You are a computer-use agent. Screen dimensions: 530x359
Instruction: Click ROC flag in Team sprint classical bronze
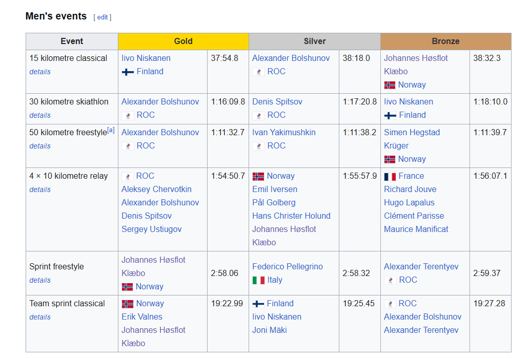pyautogui.click(x=390, y=304)
